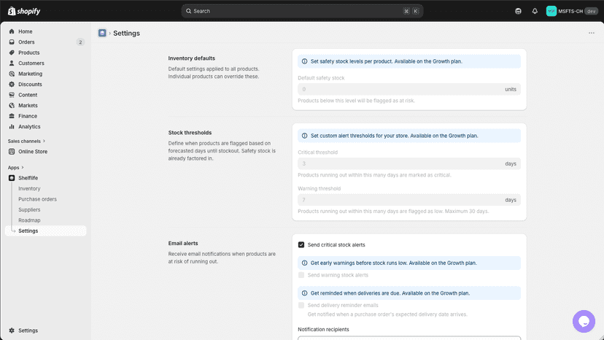Click the Default safety stock field
This screenshot has width=604, height=340.
pyautogui.click(x=409, y=89)
